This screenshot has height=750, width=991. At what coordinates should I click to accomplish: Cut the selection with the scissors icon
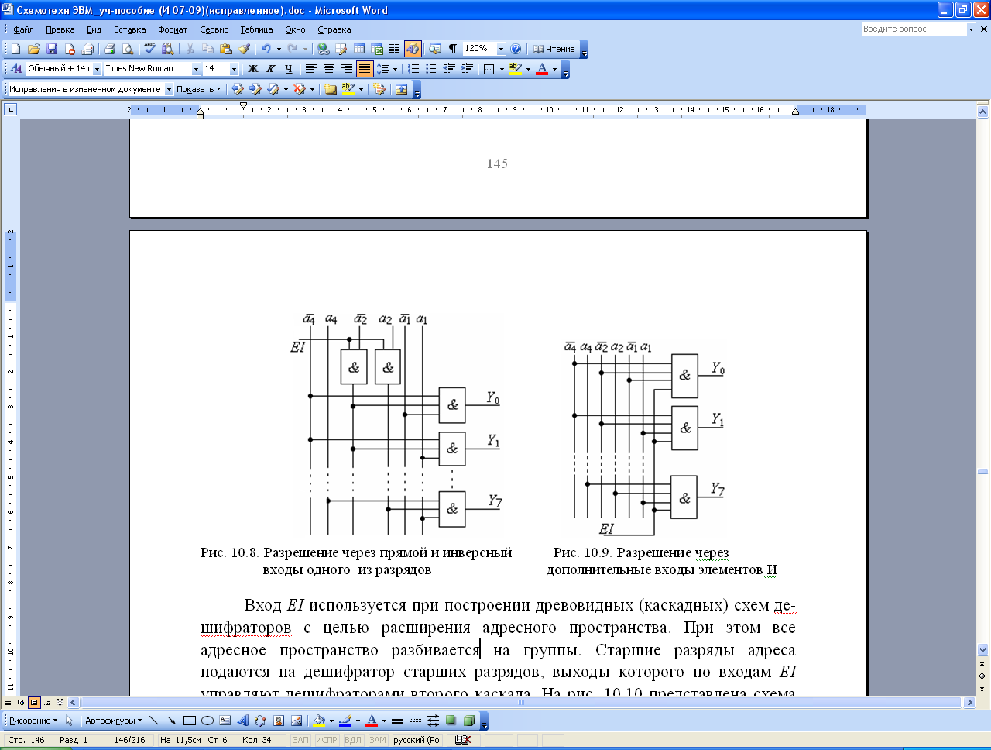[190, 49]
